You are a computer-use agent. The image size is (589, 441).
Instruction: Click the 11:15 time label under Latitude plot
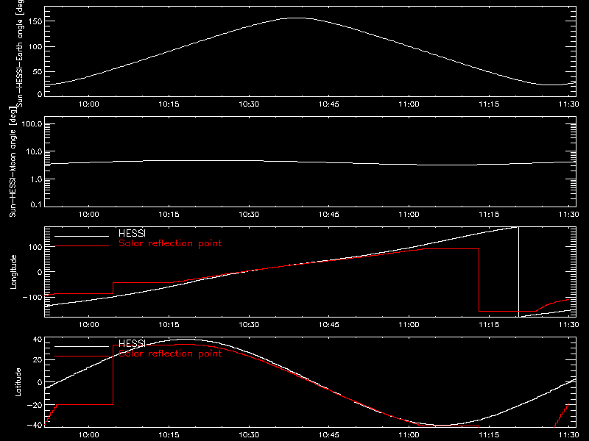(x=489, y=435)
